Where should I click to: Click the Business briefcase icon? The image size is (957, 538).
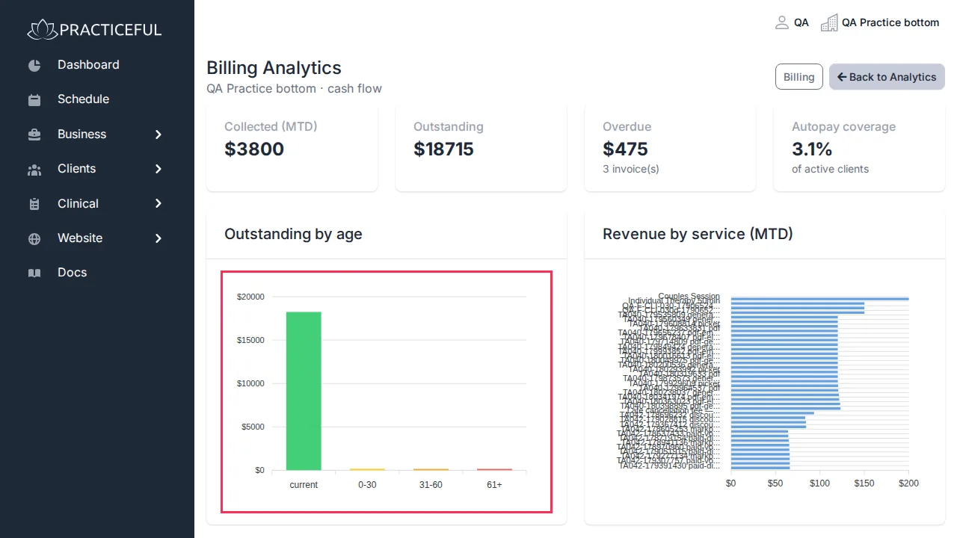[x=34, y=134]
